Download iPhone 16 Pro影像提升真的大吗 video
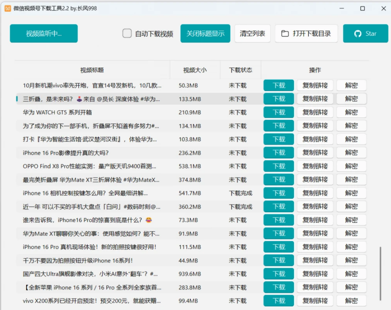Screen dimensions: 391x310 pyautogui.click(x=279, y=153)
